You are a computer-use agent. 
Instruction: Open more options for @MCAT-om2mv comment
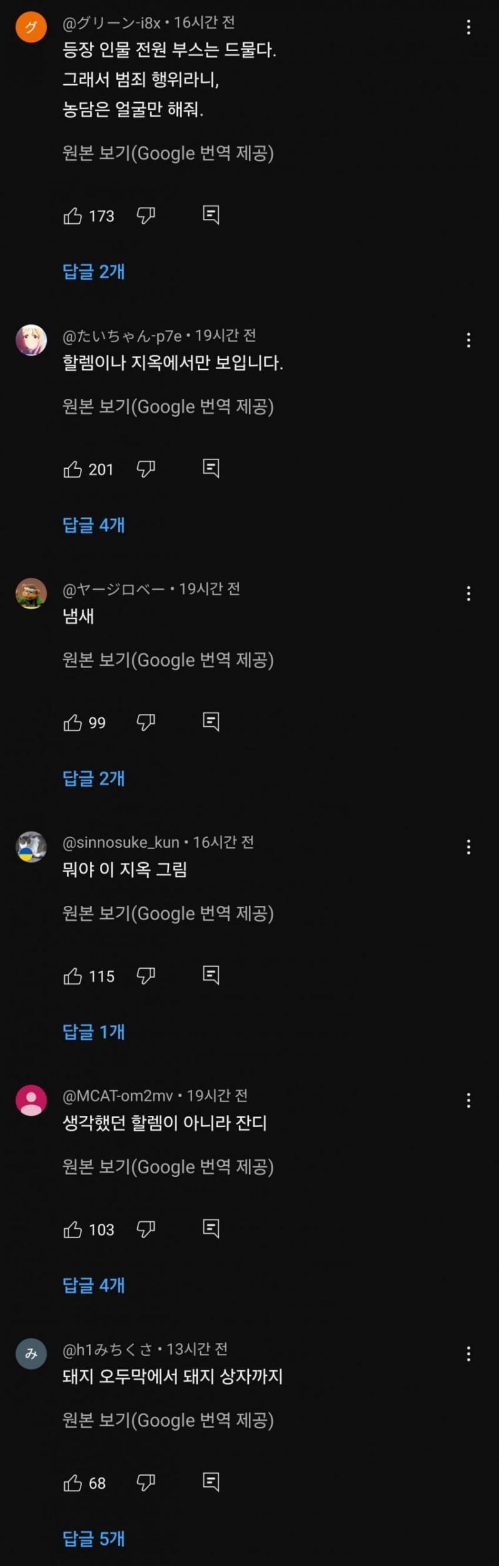468,1100
